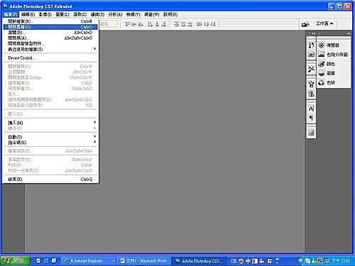355x266 pixels.
Task: Click the tool presets crossed-tools icon
Action: [x=311, y=69]
